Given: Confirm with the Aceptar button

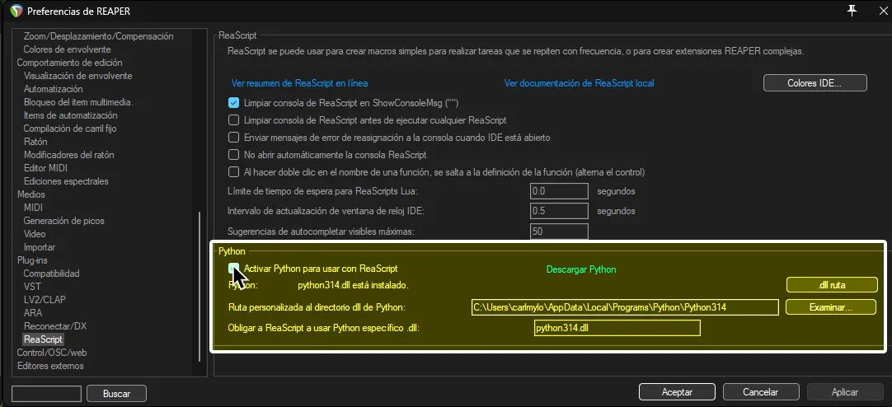Looking at the screenshot, I should (x=677, y=392).
